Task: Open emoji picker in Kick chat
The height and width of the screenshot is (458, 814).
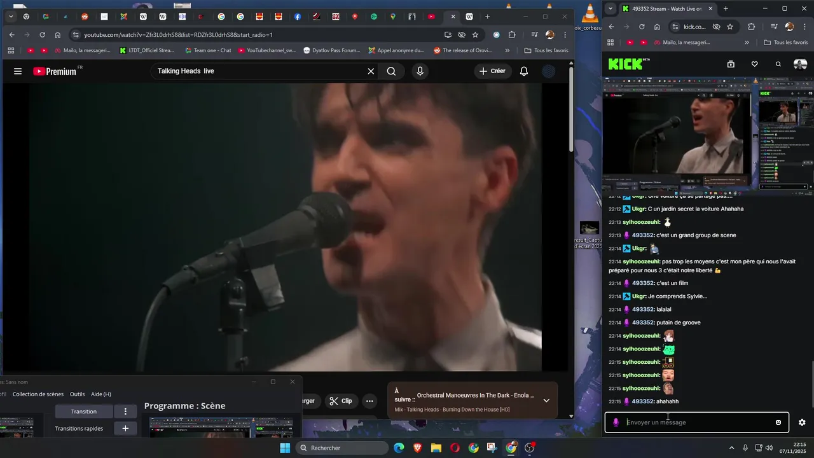Action: [x=778, y=422]
